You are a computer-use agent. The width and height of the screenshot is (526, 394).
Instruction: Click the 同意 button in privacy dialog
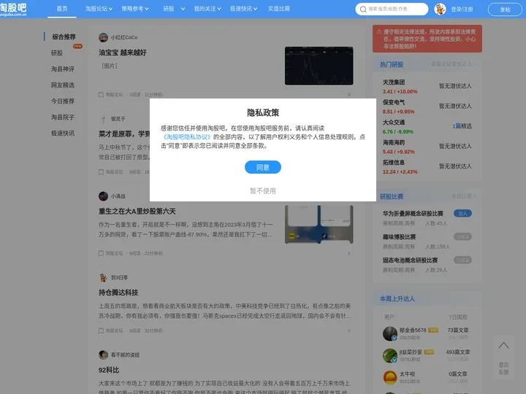pos(263,167)
